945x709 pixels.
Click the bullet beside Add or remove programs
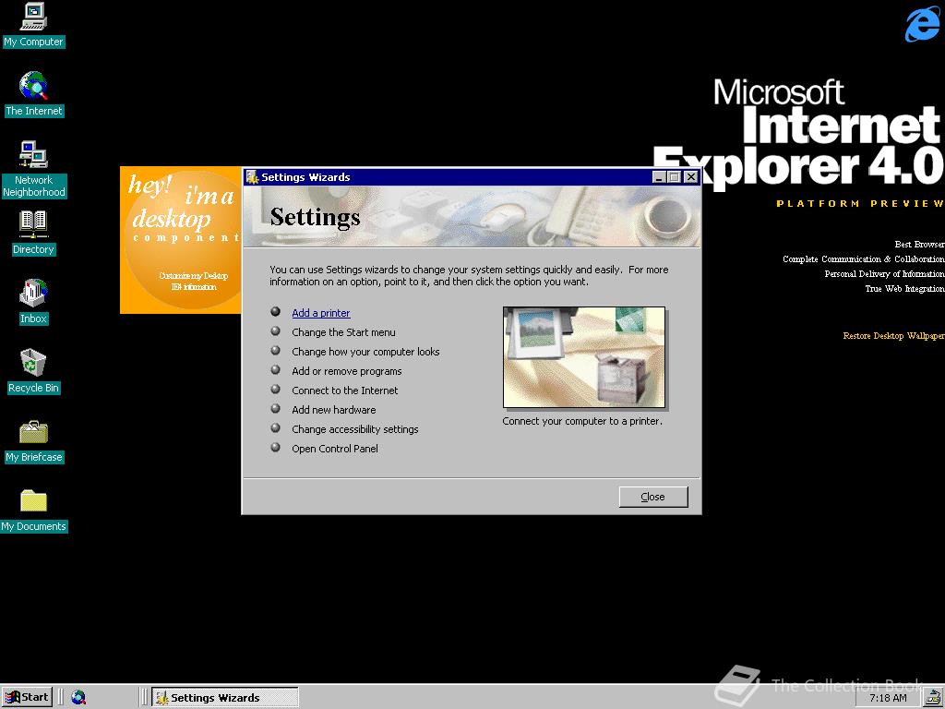[275, 369]
